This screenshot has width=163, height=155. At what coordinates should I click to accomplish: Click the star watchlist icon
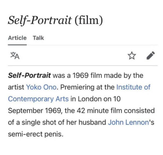[132, 55]
